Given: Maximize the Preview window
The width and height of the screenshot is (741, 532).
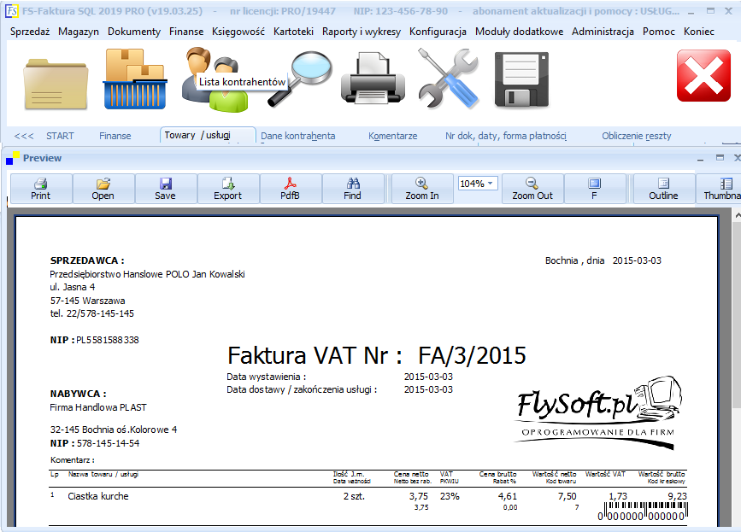Looking at the screenshot, I should tap(720, 158).
